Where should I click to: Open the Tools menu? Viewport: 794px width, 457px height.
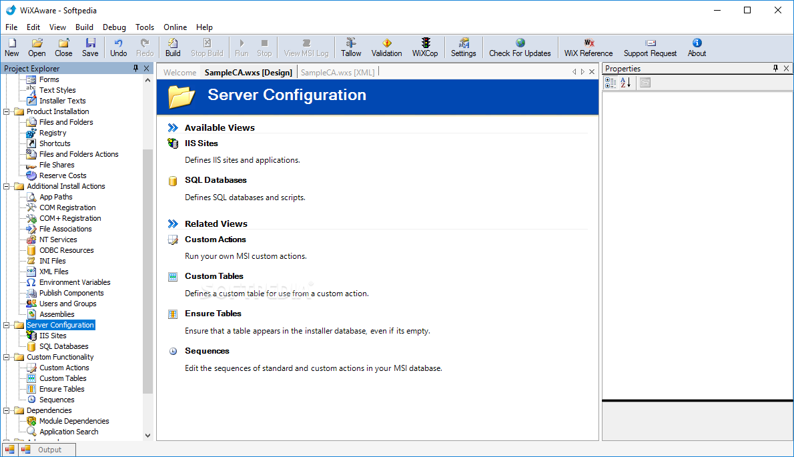click(144, 27)
